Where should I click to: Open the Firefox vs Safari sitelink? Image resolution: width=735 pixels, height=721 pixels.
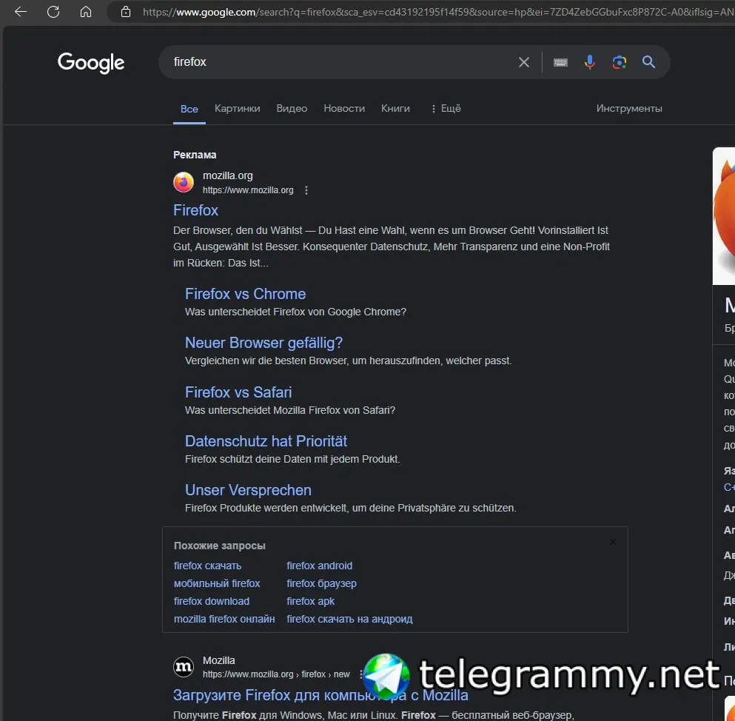point(238,392)
